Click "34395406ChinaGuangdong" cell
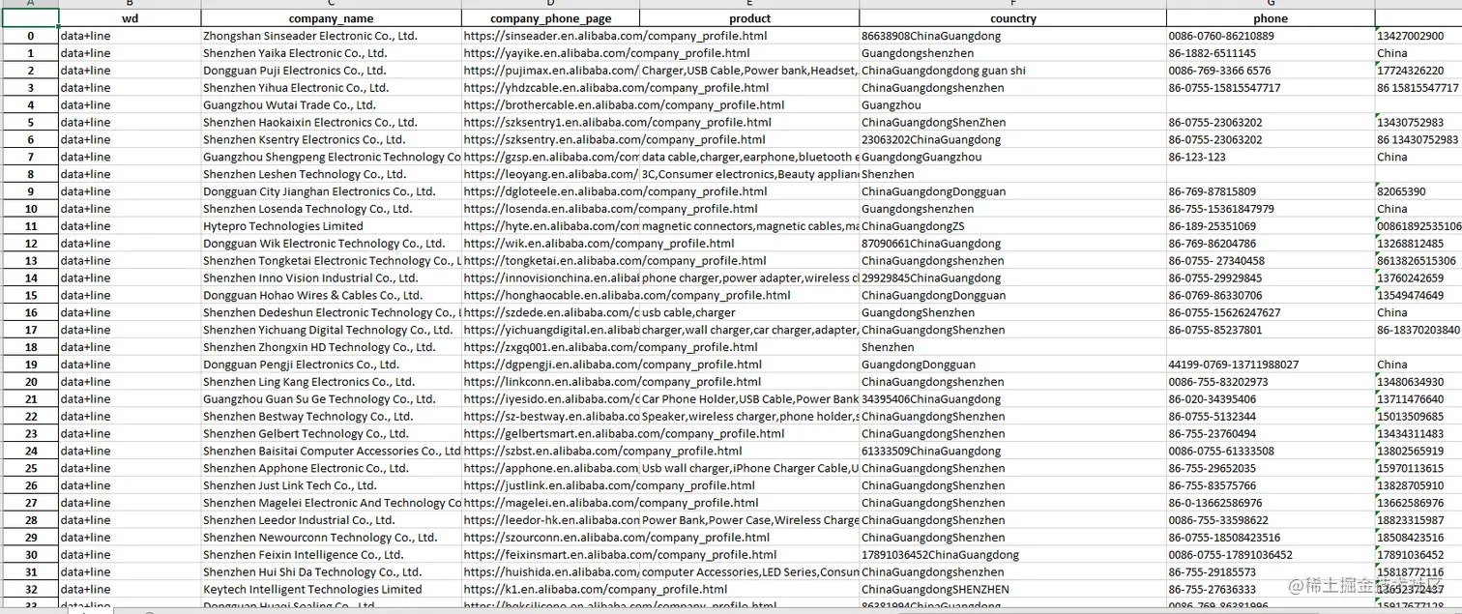This screenshot has height=614, width=1462. [1012, 399]
